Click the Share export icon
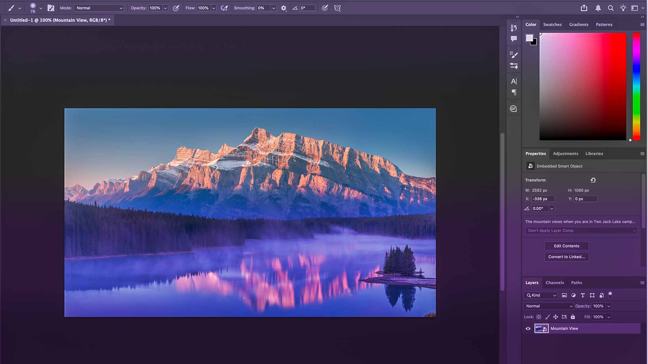The width and height of the screenshot is (648, 364). coord(584,8)
